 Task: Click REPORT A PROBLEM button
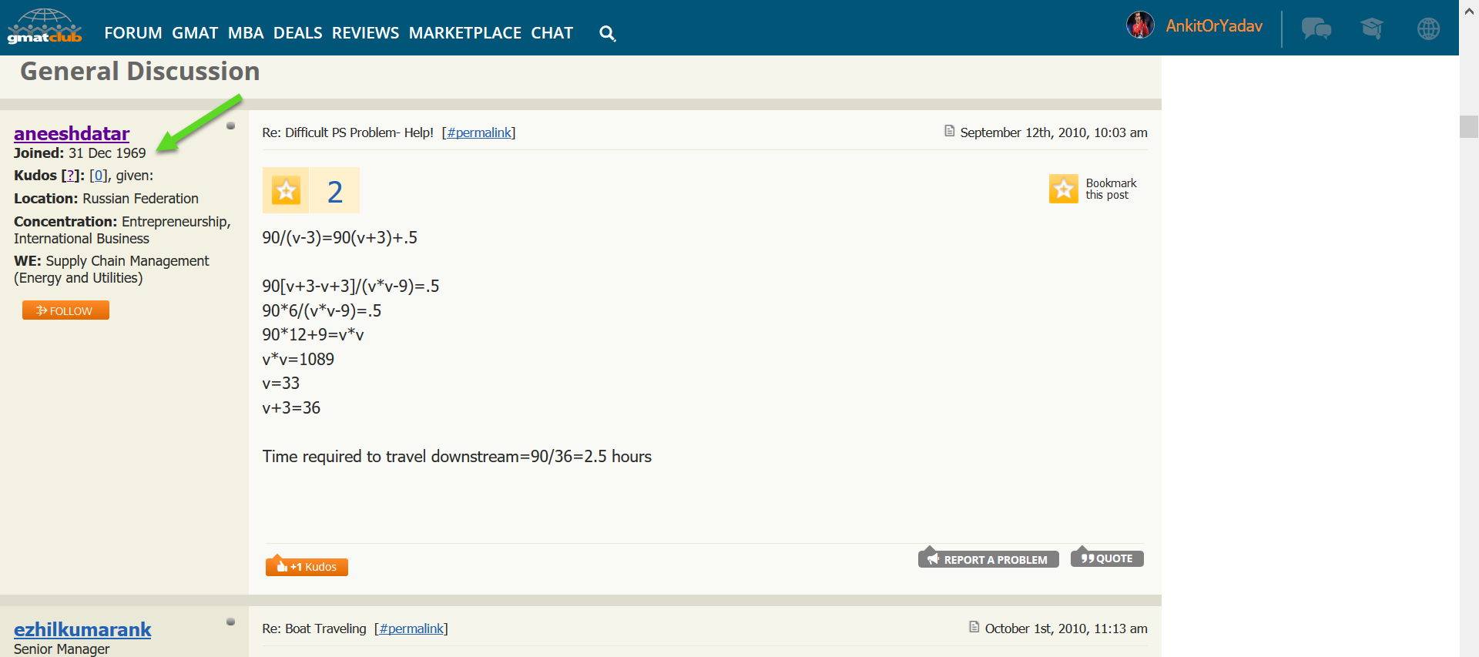point(988,559)
